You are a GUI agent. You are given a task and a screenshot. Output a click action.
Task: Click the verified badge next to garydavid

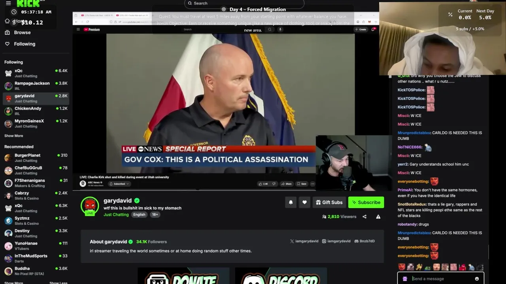(137, 201)
